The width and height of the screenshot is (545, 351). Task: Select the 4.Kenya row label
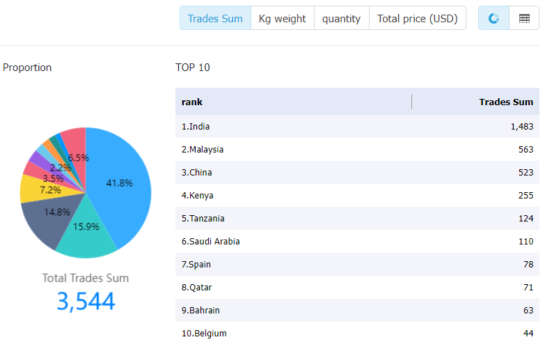click(x=198, y=196)
